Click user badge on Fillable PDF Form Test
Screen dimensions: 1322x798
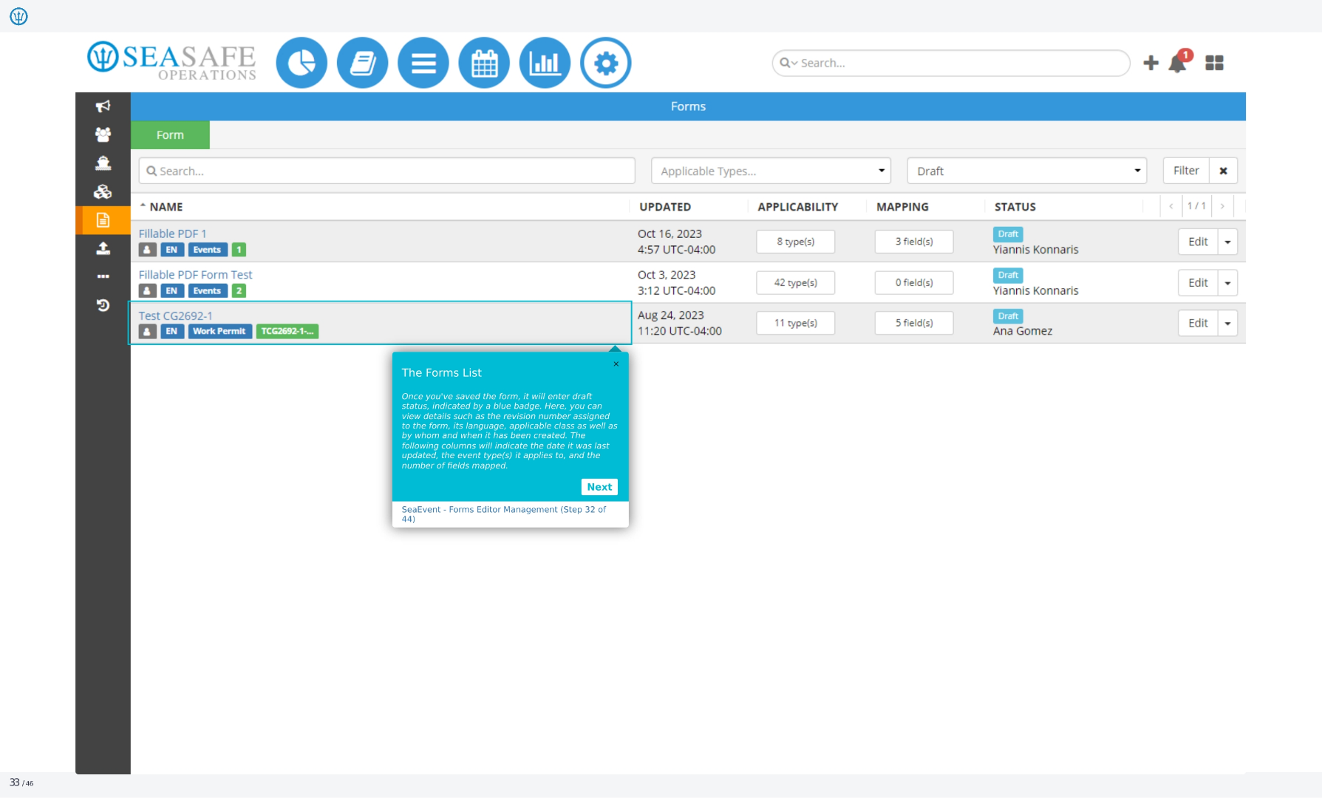point(148,291)
